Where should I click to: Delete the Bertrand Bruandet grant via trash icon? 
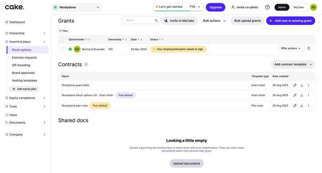[x=308, y=48]
